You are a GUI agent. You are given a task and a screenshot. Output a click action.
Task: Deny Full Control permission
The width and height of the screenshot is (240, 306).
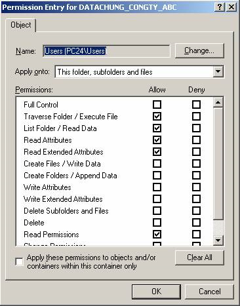coord(196,105)
